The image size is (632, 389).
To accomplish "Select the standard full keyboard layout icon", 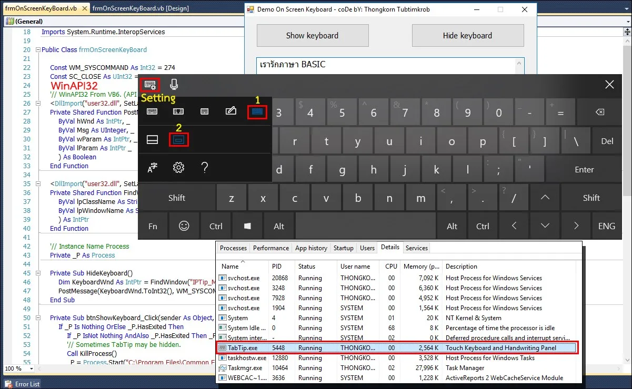I will coord(257,111).
